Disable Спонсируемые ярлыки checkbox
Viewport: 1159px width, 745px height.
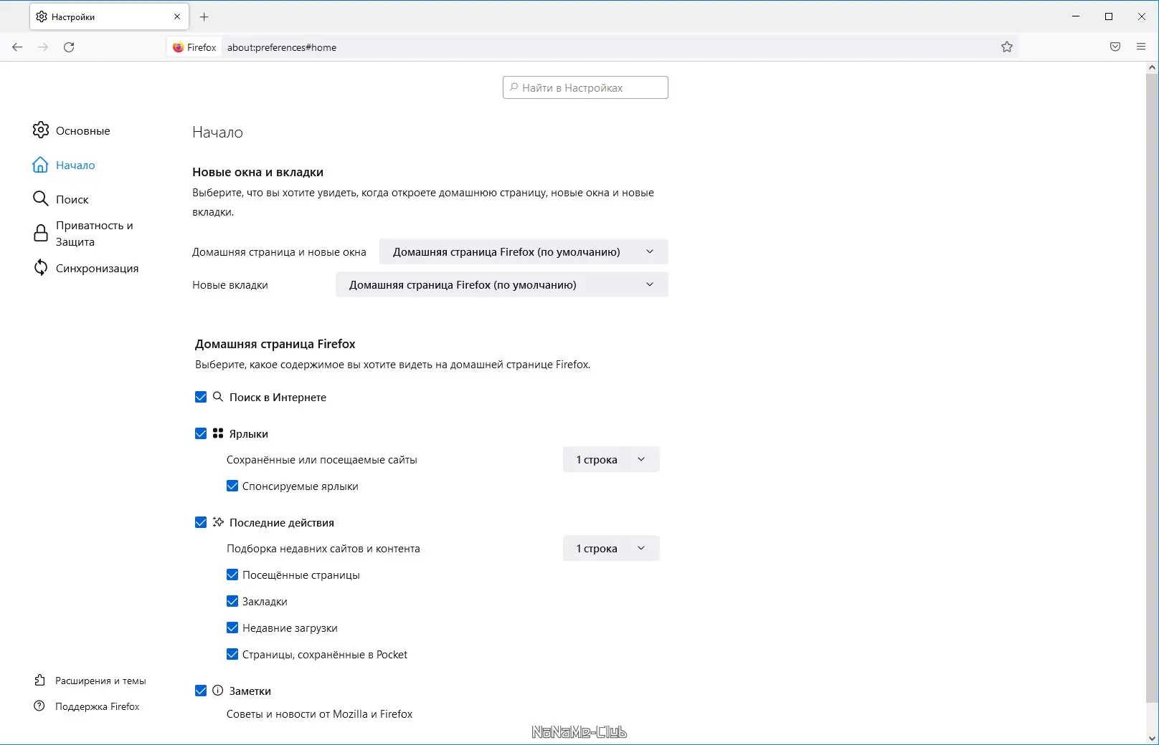tap(232, 486)
